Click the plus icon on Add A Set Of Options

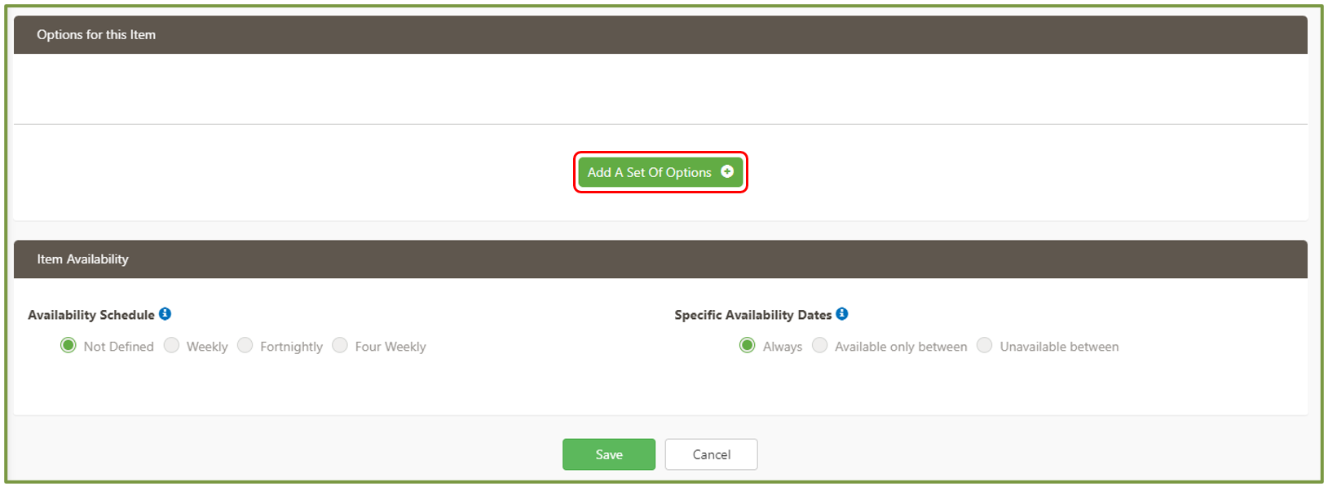(727, 171)
